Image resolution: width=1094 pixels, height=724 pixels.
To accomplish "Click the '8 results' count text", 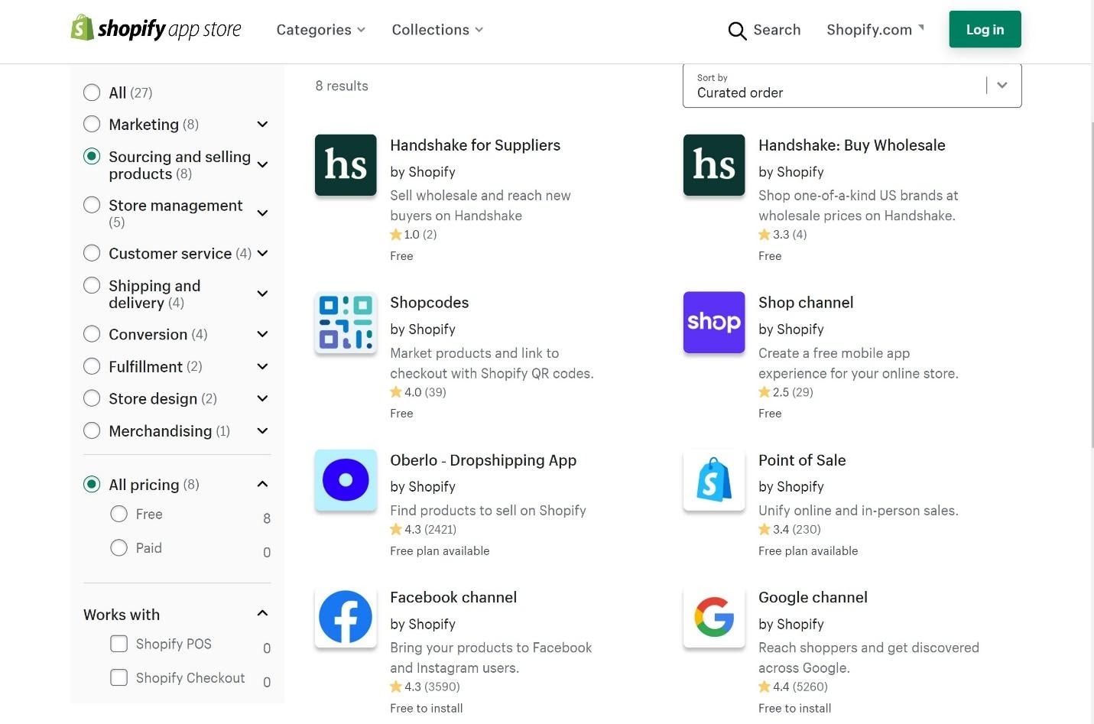I will point(342,86).
